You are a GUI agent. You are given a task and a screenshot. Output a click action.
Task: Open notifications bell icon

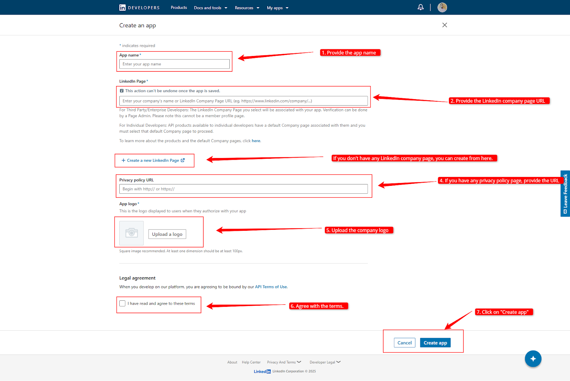point(421,7)
